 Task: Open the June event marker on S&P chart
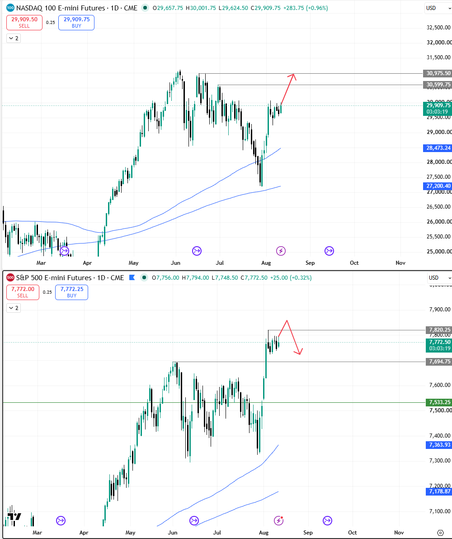(194, 521)
